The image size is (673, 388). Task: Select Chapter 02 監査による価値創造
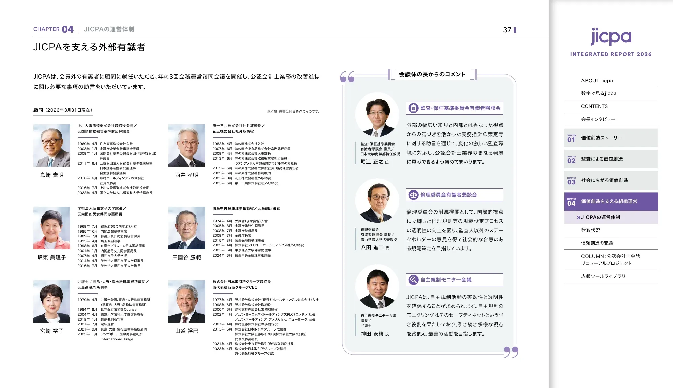coord(611,159)
